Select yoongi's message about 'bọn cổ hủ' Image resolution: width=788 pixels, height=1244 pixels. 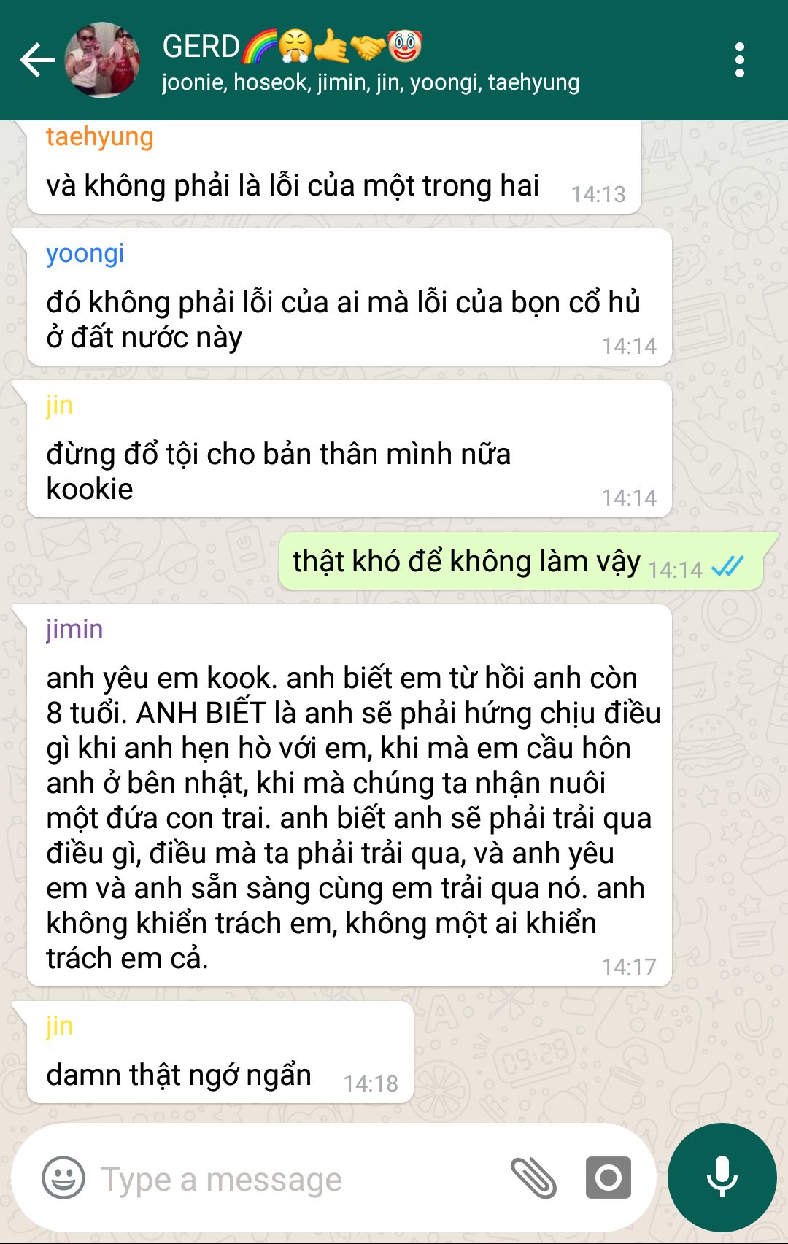[349, 297]
